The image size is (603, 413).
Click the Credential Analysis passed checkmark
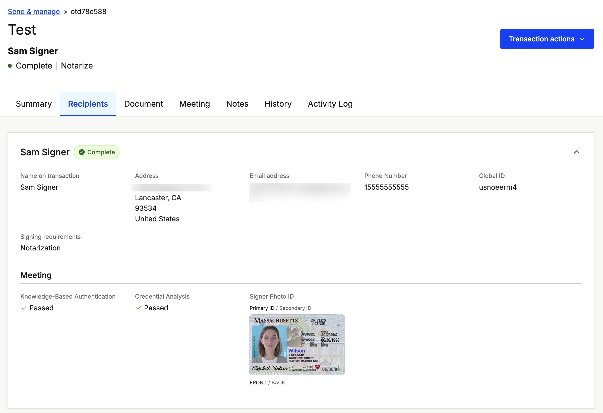(138, 308)
